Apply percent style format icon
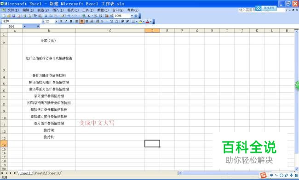The height and width of the screenshot is (180, 299). pyautogui.click(x=102, y=21)
